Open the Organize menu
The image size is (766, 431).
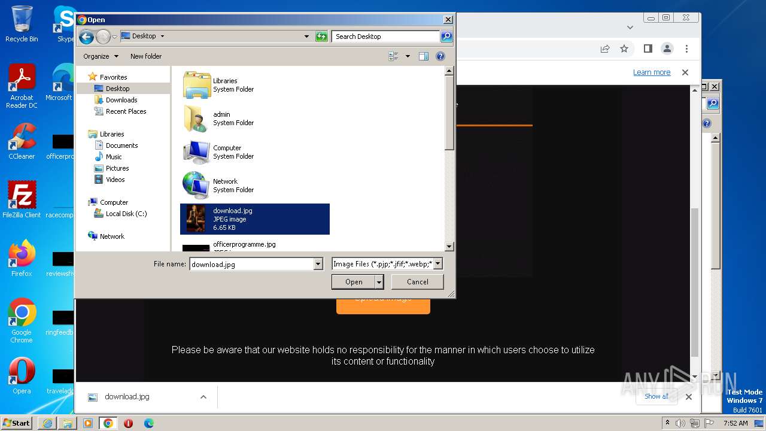point(101,56)
